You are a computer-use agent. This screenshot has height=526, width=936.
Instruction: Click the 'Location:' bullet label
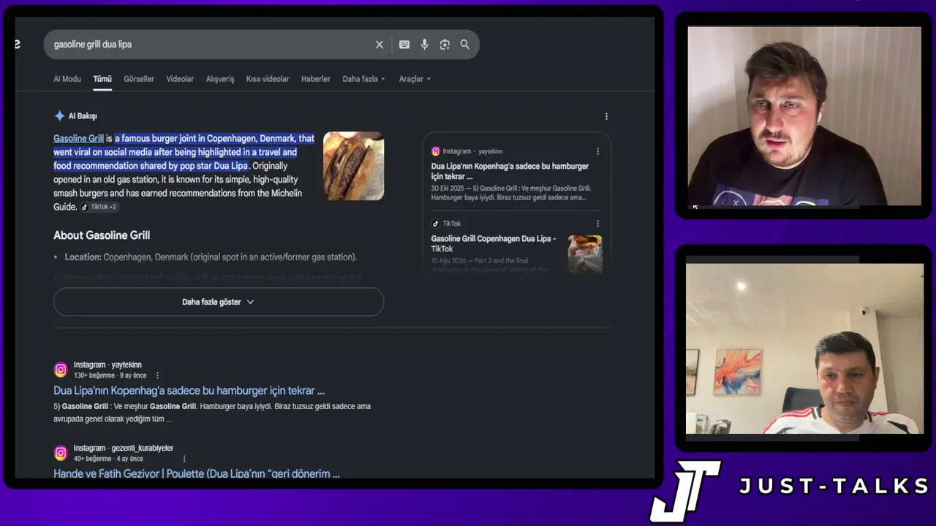[x=83, y=257]
